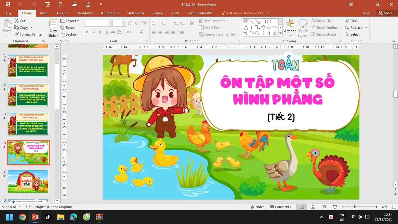The height and width of the screenshot is (224, 398).
Task: Open Slide Sorter view icon
Action: [x=313, y=207]
